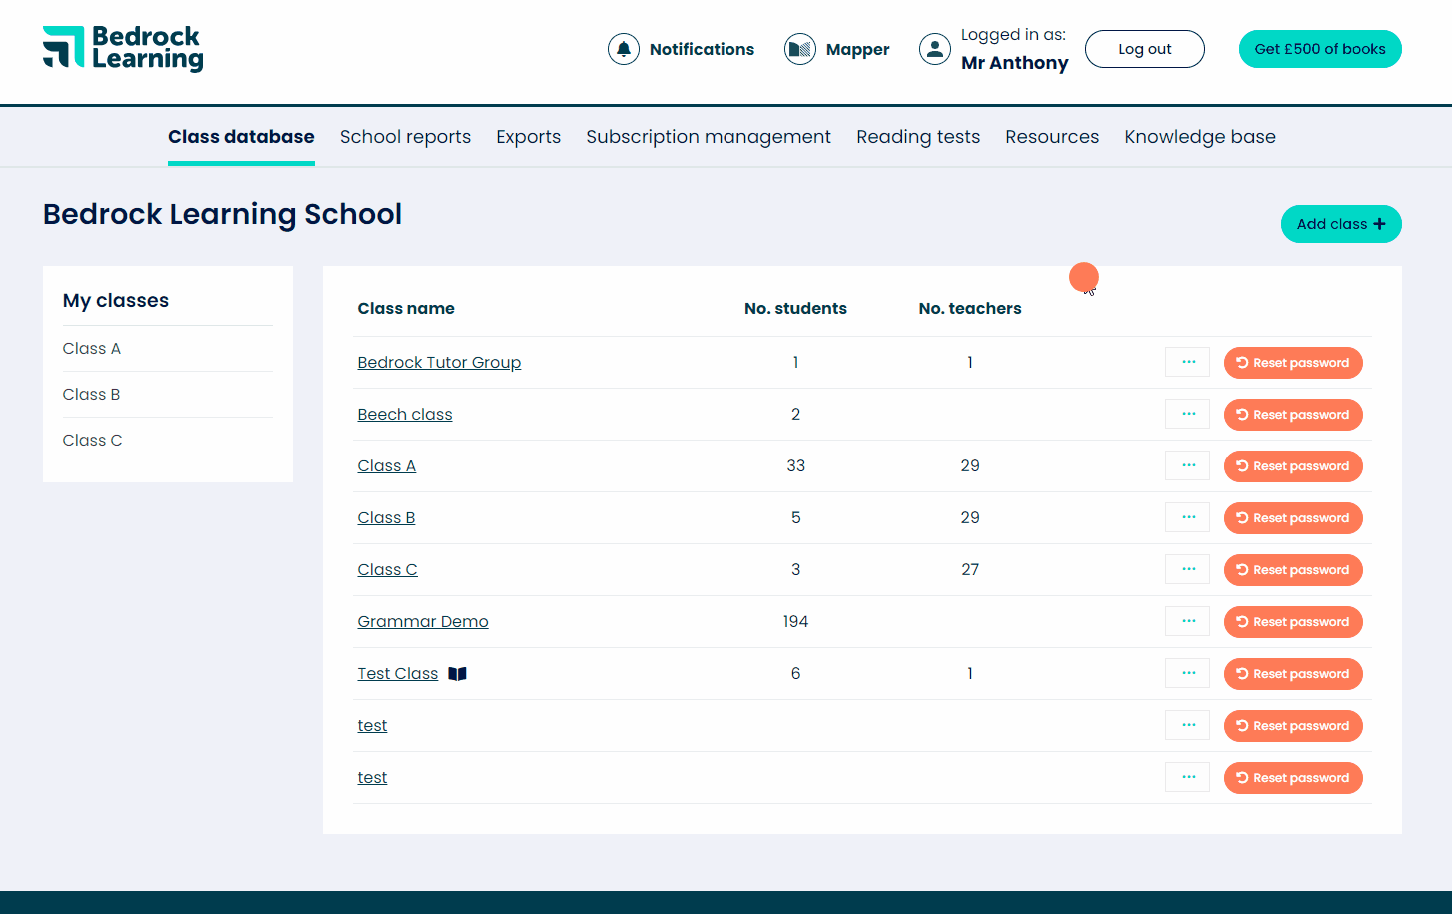The width and height of the screenshot is (1452, 914).
Task: Switch to the Class database tab
Action: click(241, 137)
